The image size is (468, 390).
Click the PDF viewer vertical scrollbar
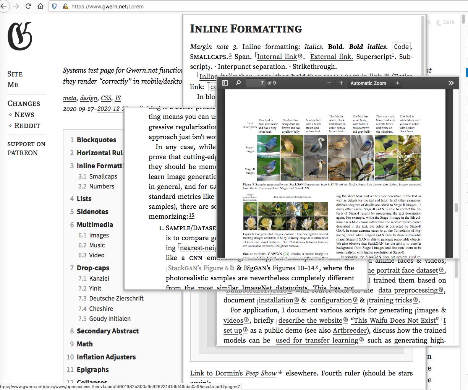(x=456, y=207)
